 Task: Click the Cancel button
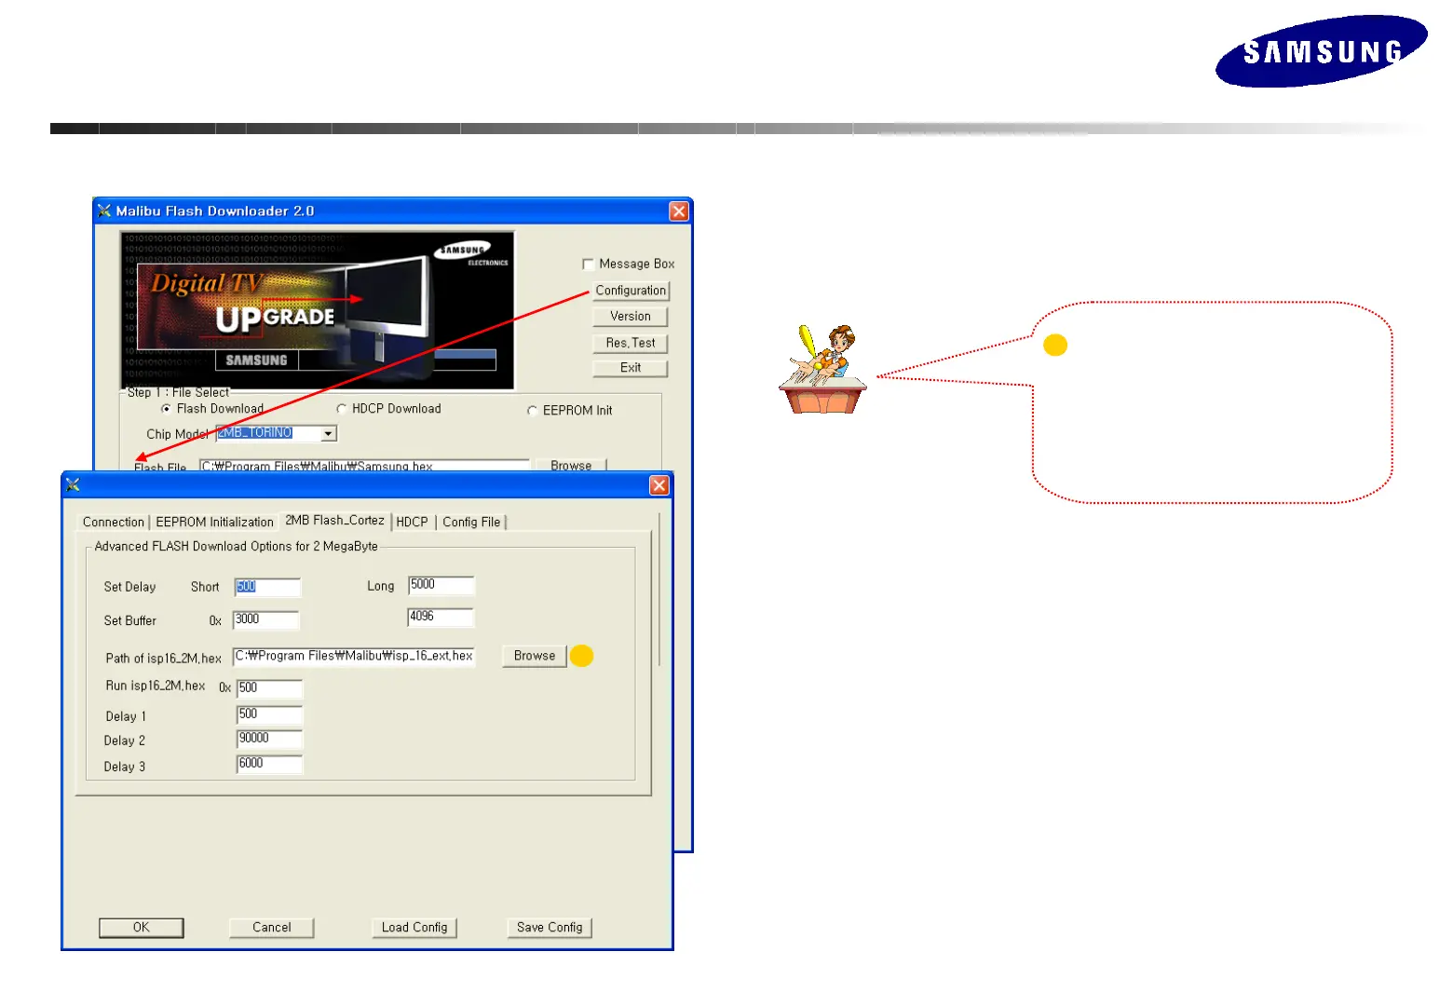point(272,928)
